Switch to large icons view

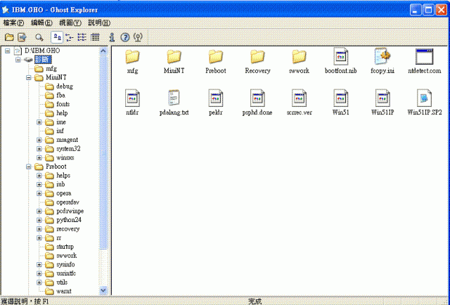pyautogui.click(x=57, y=37)
